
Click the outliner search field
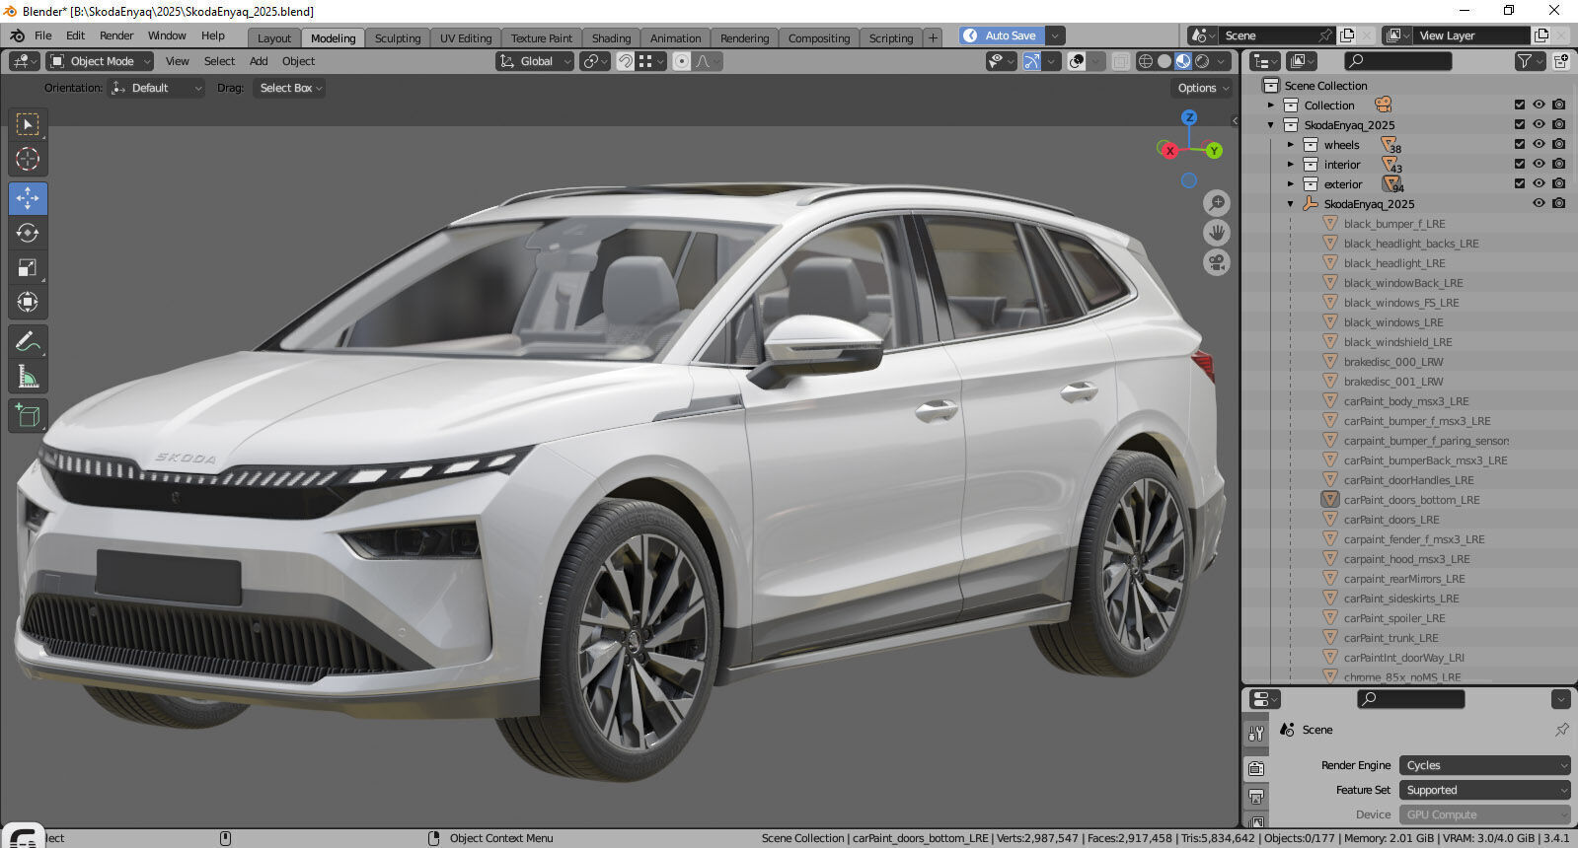[x=1398, y=61]
